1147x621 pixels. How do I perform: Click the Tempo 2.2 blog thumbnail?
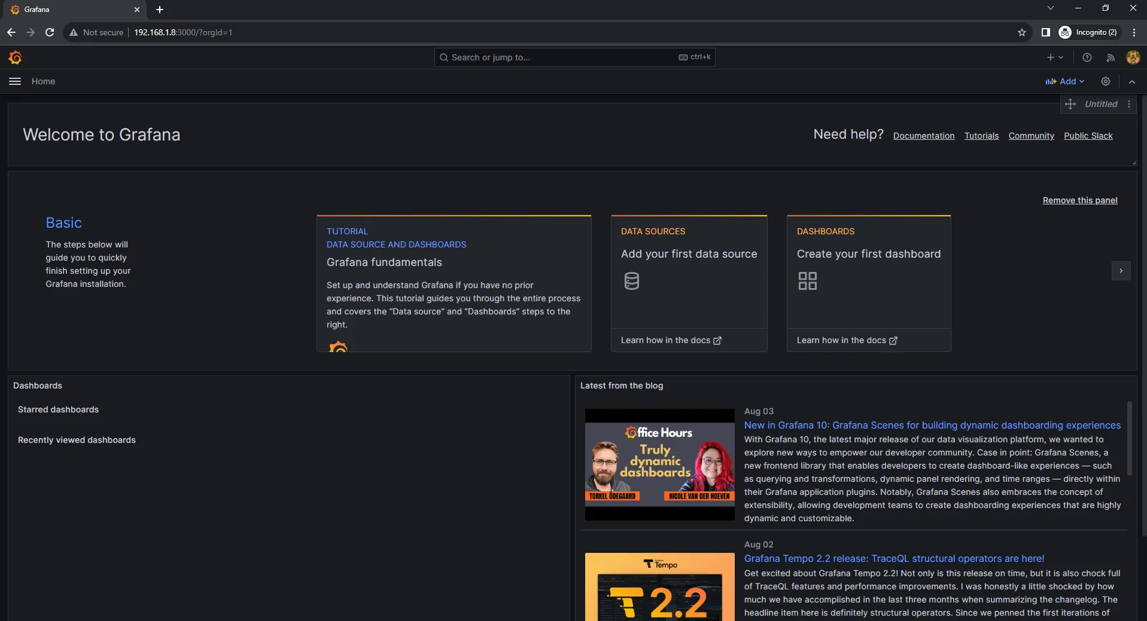660,586
